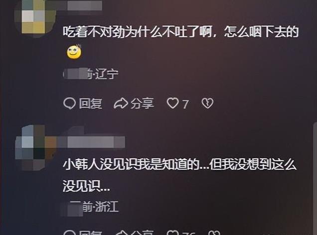
Task: Click the 辽宁 location timestamp line
Action: click(x=91, y=74)
